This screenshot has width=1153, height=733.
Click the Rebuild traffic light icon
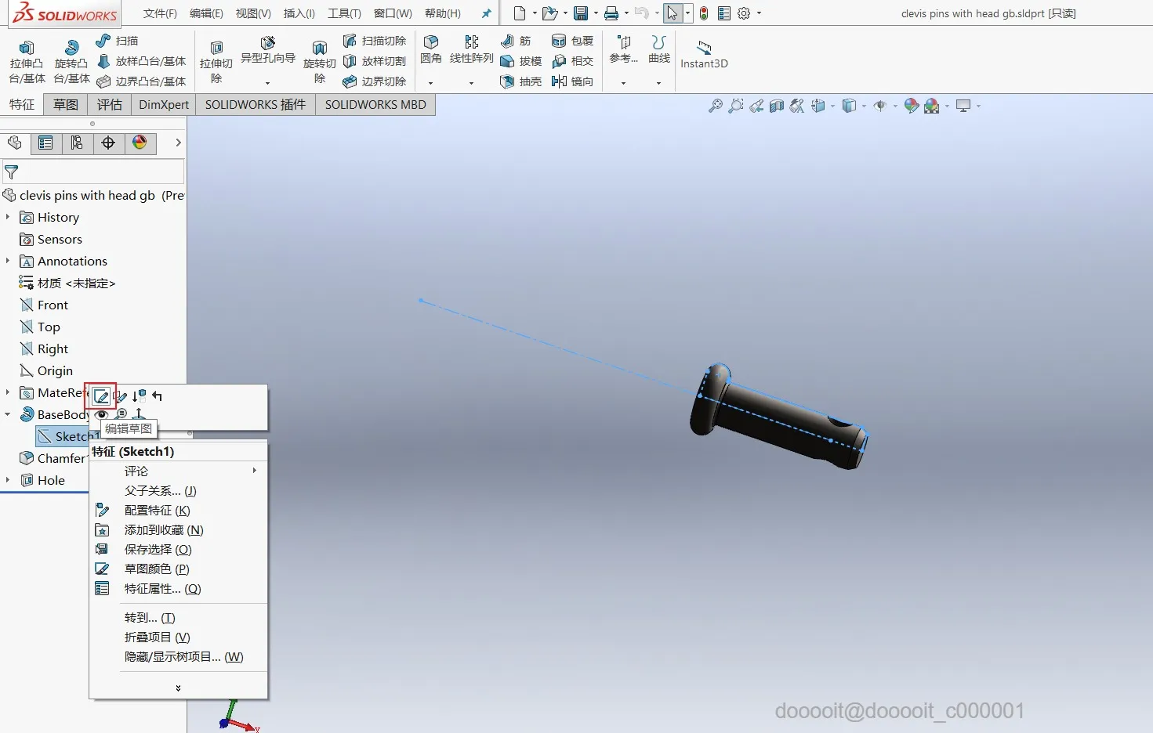click(704, 13)
